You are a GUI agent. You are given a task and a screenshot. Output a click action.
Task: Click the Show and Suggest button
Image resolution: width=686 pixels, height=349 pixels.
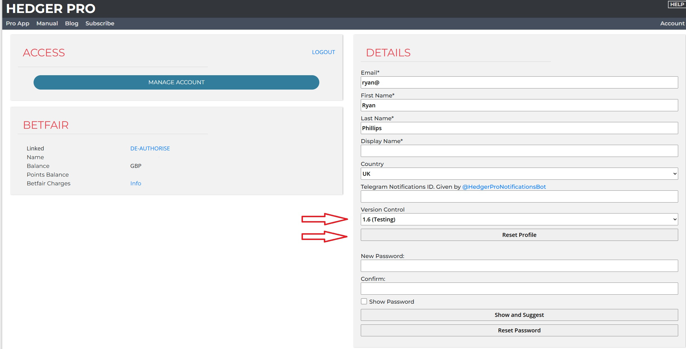pyautogui.click(x=519, y=315)
